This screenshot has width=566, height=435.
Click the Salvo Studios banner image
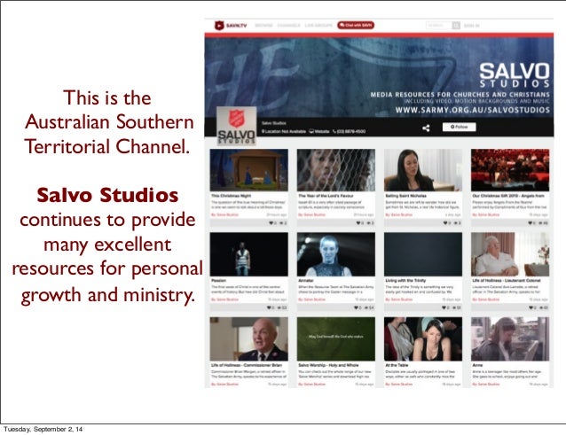pos(379,77)
